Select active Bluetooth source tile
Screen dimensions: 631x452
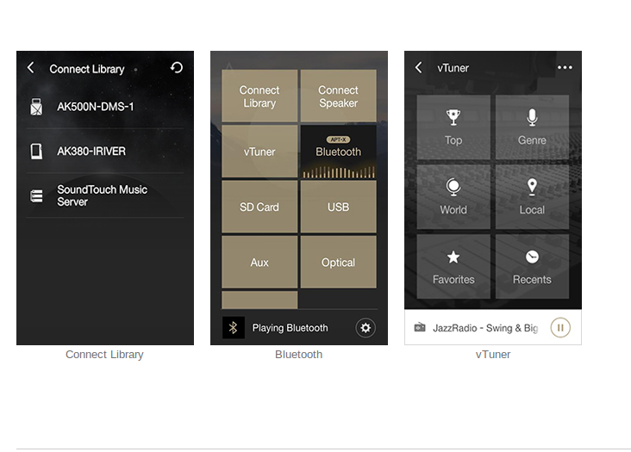click(339, 152)
